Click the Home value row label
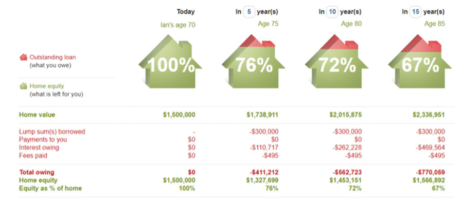The width and height of the screenshot is (463, 203). tap(37, 115)
